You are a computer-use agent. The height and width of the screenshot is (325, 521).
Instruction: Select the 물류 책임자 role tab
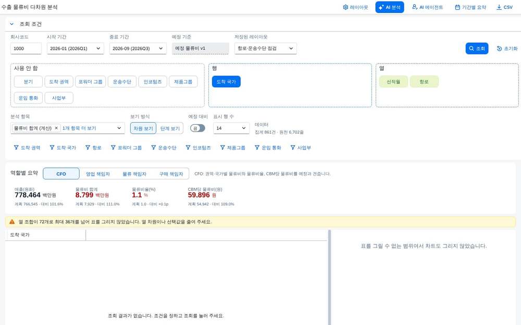134,174
